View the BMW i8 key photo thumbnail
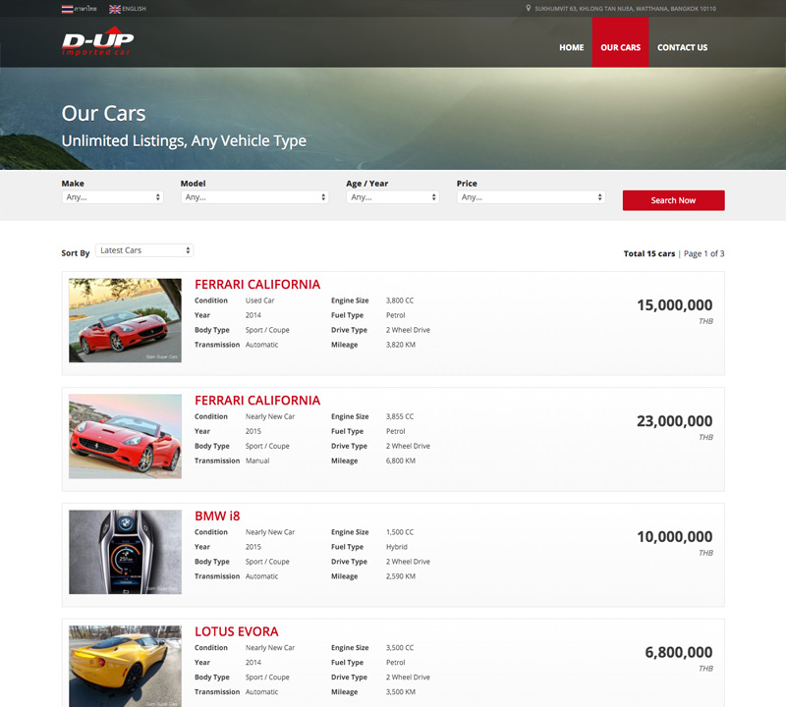The height and width of the screenshot is (707, 786). (126, 552)
